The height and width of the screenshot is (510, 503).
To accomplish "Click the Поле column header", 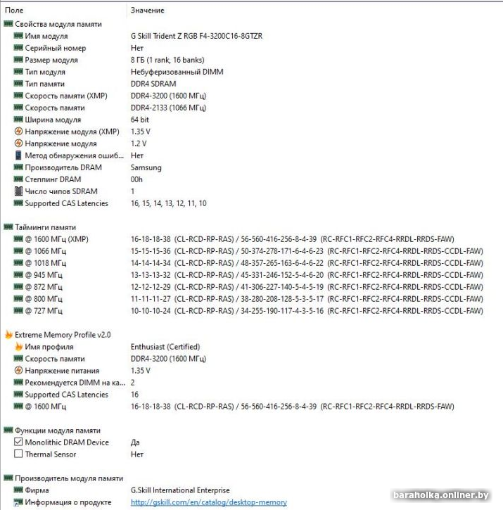I will pos(14,10).
